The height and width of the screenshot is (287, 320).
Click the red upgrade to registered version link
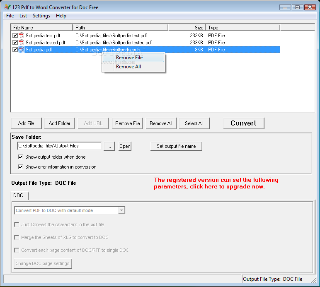(x=216, y=183)
